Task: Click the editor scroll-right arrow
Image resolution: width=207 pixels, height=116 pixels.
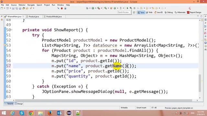Action: point(197,100)
